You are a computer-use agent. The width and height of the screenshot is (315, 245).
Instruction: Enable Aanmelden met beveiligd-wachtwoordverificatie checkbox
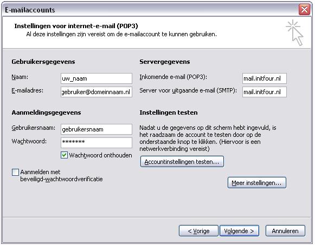pyautogui.click(x=16, y=172)
